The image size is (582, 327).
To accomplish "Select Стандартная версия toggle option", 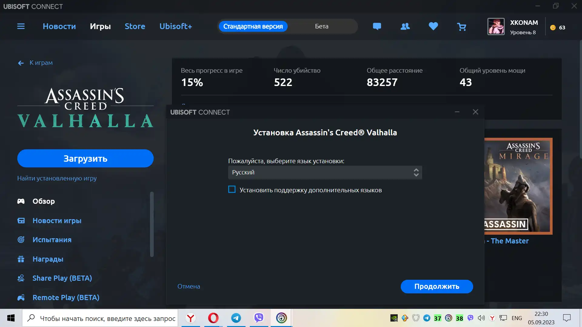I will click(253, 26).
